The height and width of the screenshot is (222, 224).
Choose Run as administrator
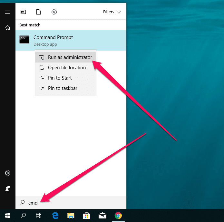[x=65, y=57]
